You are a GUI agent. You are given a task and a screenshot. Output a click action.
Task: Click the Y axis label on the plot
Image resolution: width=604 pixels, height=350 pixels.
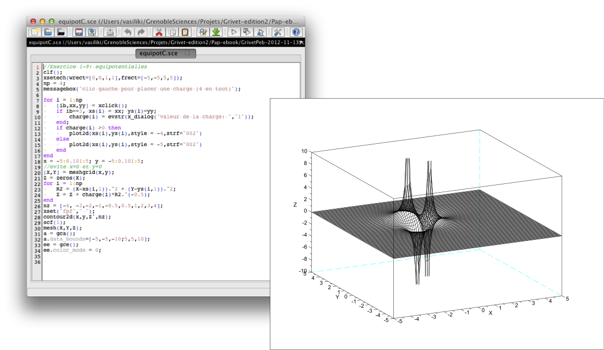click(x=337, y=297)
